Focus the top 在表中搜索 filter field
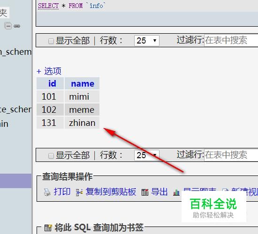The width and height of the screenshot is (258, 234). tap(231, 40)
